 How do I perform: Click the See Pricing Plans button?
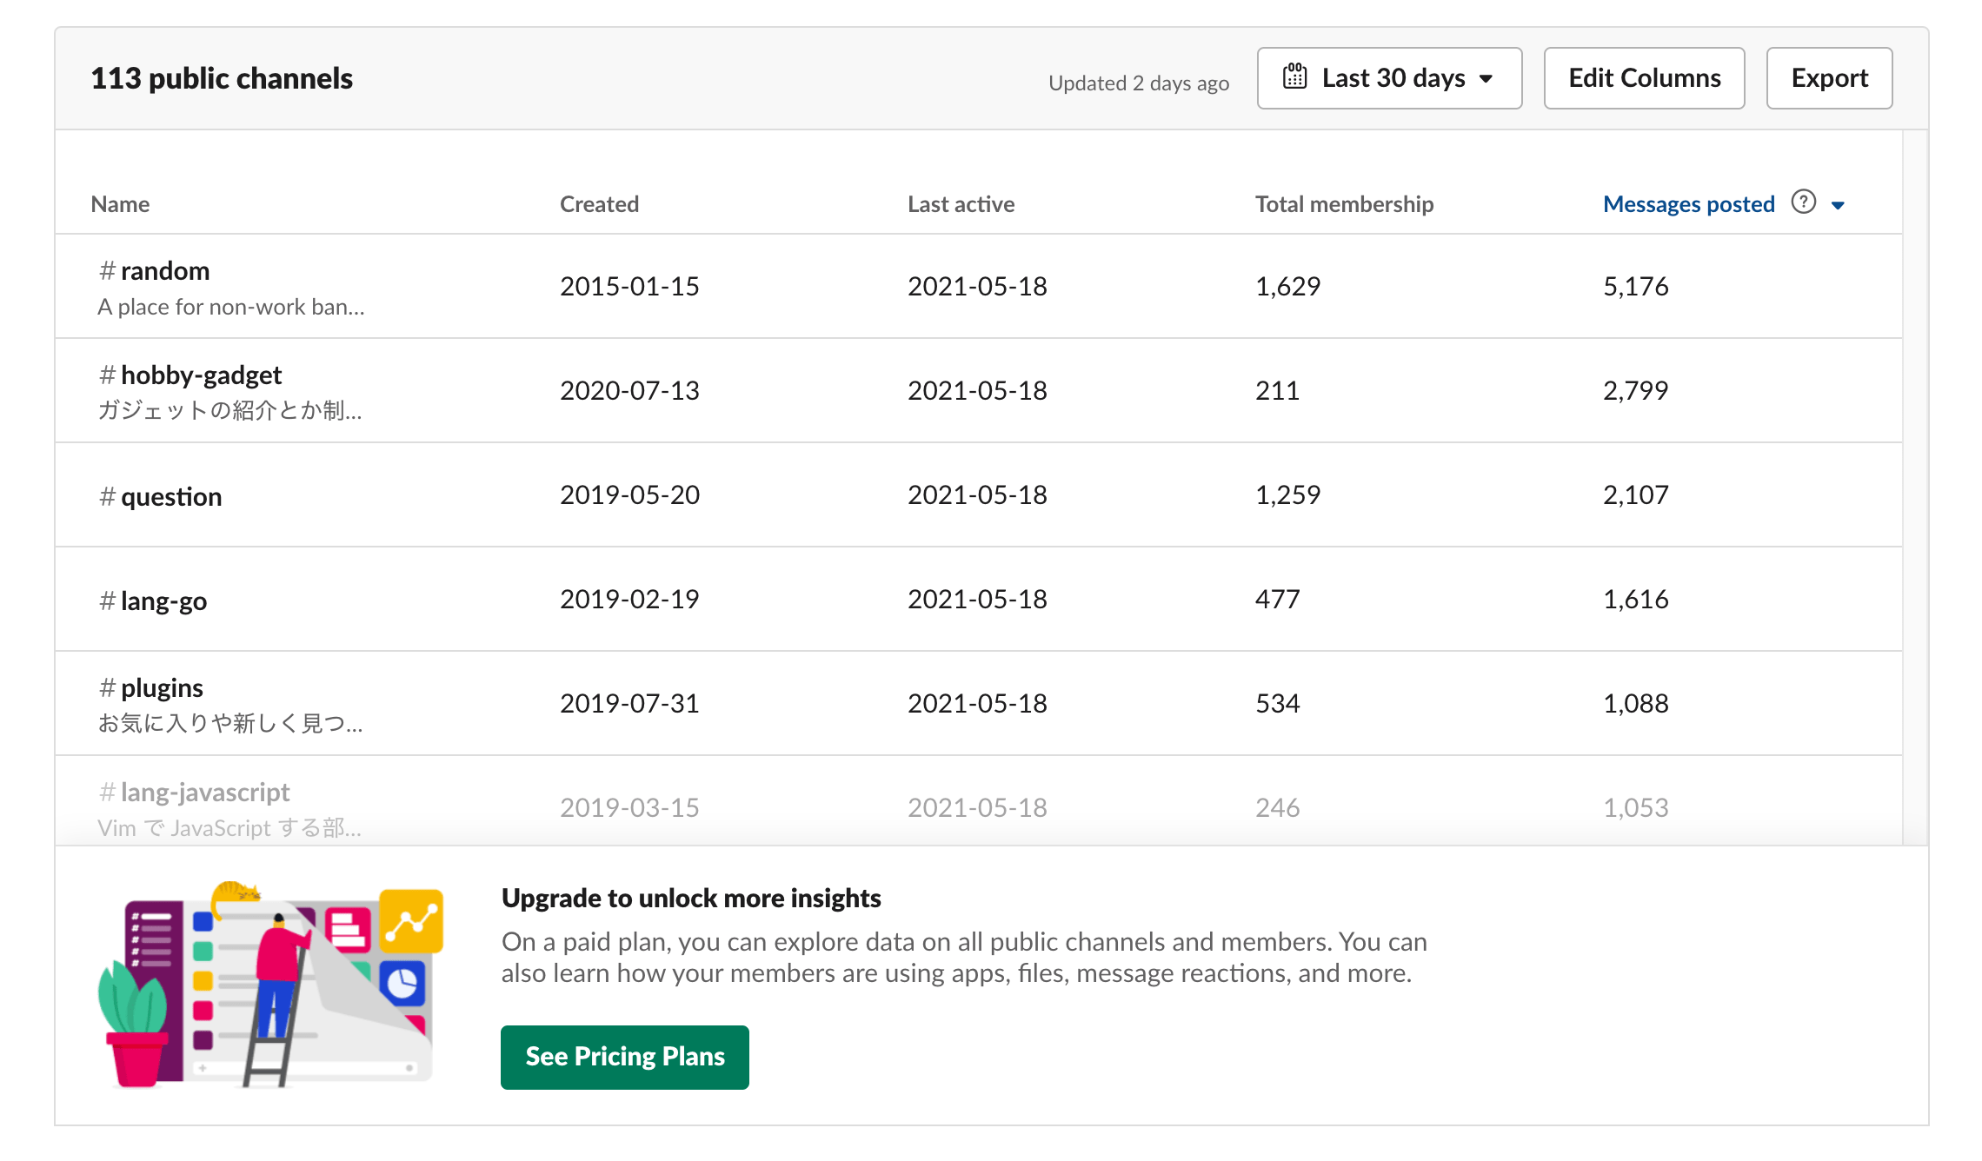(624, 1057)
